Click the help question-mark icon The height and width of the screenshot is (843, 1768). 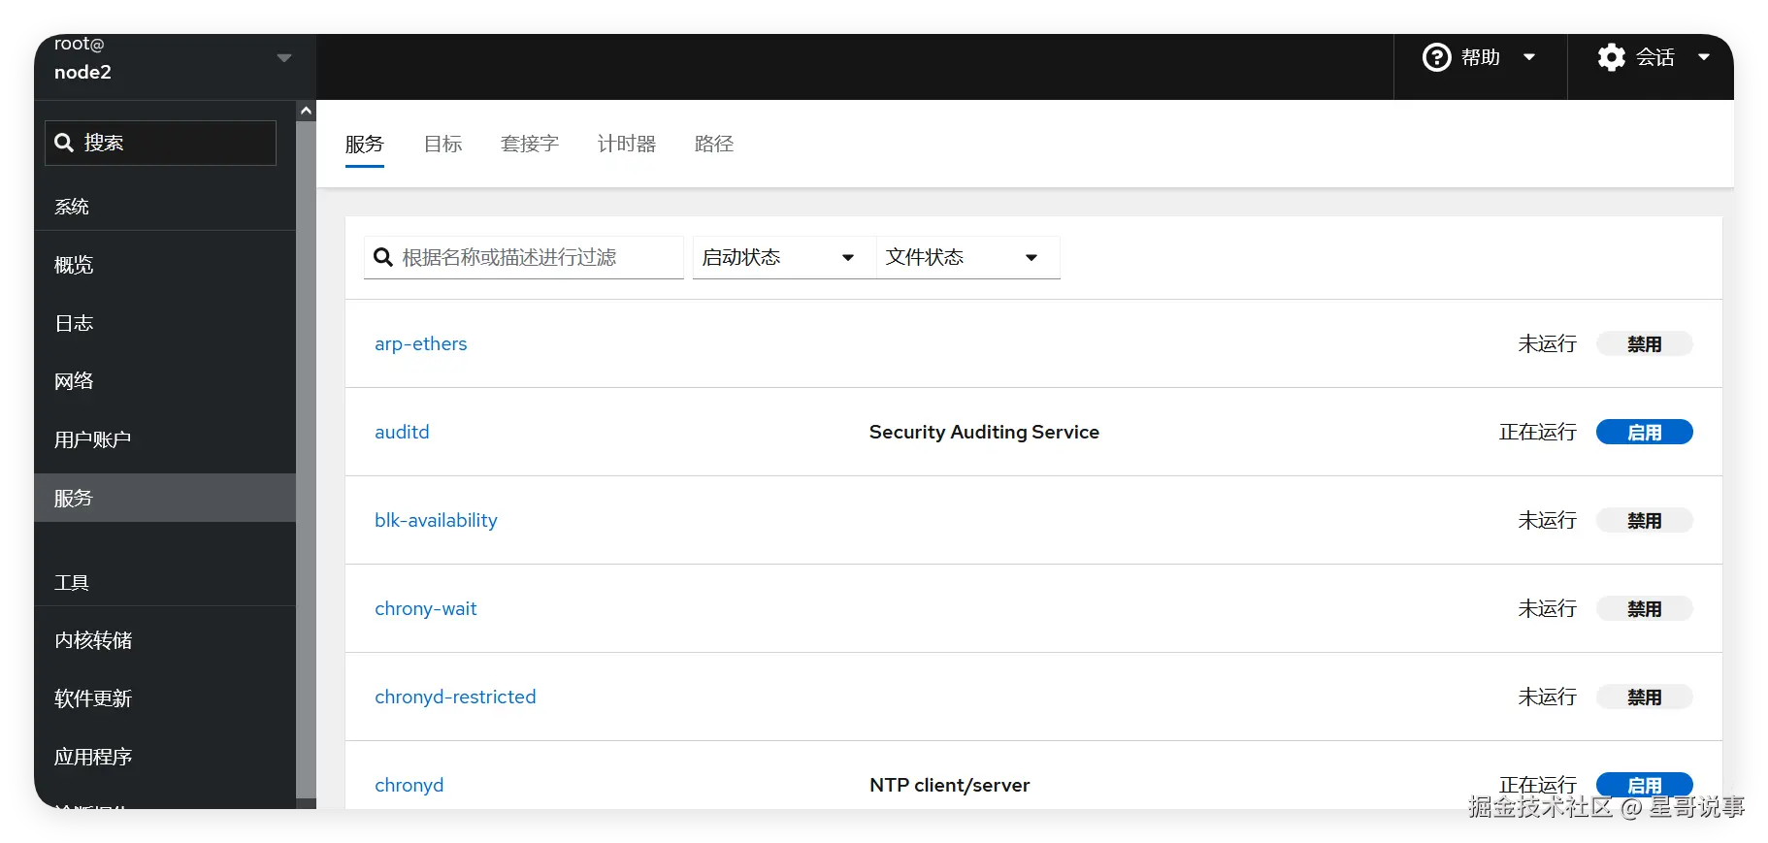(1436, 57)
